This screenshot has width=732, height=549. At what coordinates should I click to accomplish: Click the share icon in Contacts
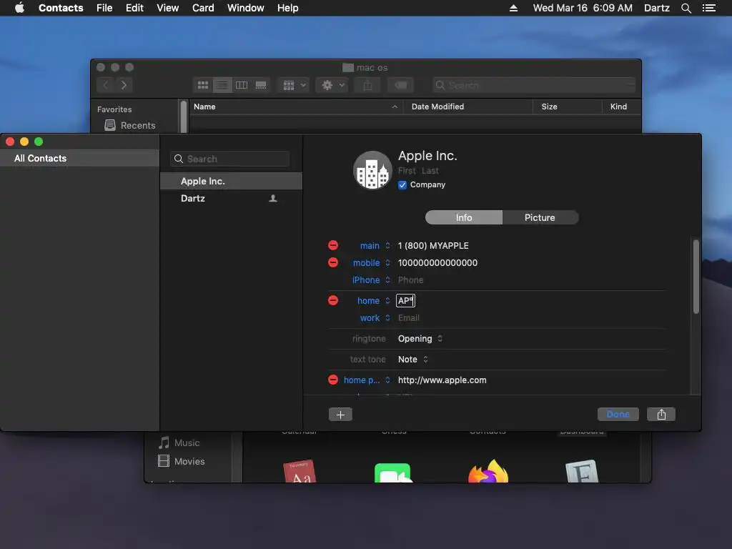pos(661,414)
